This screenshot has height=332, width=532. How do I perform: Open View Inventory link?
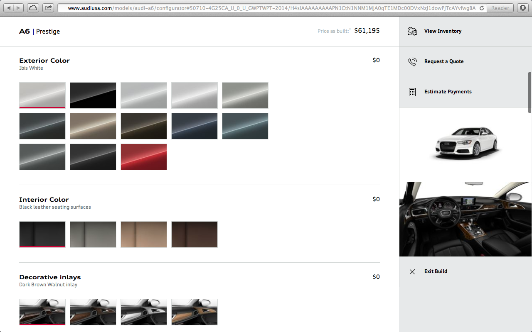point(443,31)
